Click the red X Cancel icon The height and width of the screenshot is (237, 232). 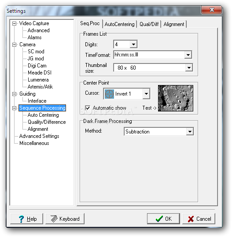click(191, 219)
